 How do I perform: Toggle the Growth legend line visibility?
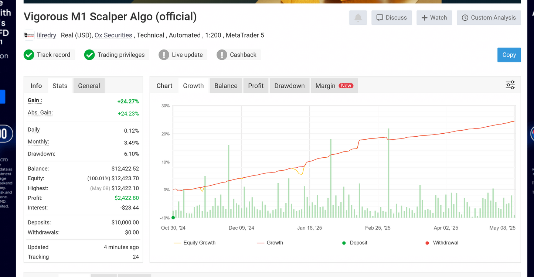[270, 243]
